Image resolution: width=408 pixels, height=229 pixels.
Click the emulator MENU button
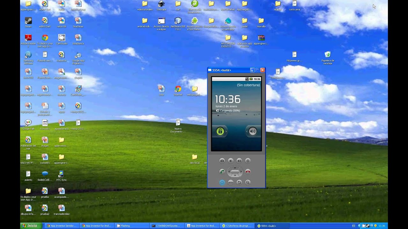231,182
